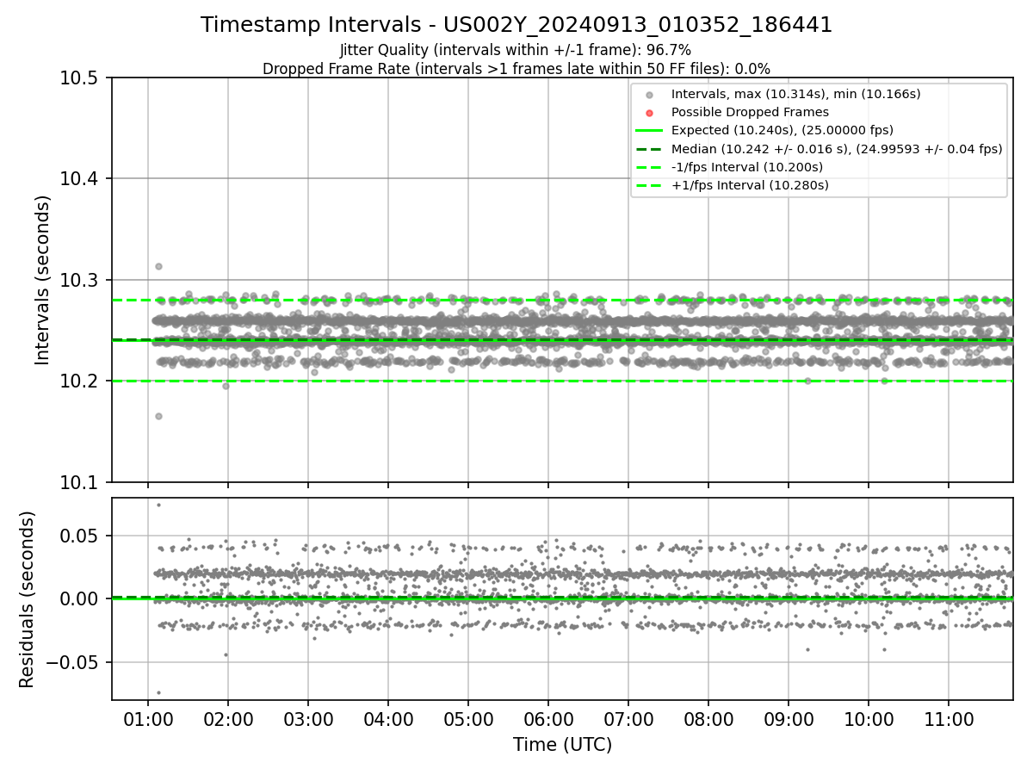This screenshot has height=775, width=1033.
Task: Click the dark green dashed line sample for Median
Action: coord(650,149)
